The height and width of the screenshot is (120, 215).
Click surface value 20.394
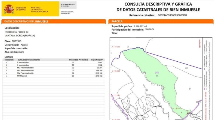[x=100, y=68]
